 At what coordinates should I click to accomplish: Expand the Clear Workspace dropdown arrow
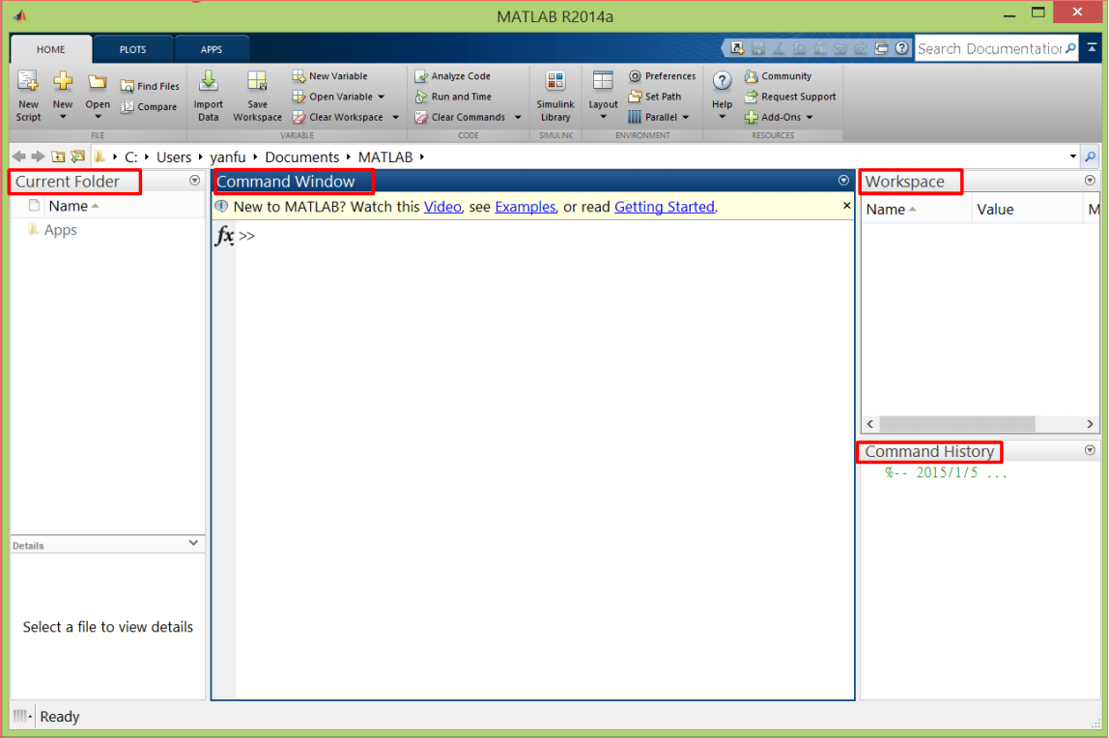click(395, 117)
